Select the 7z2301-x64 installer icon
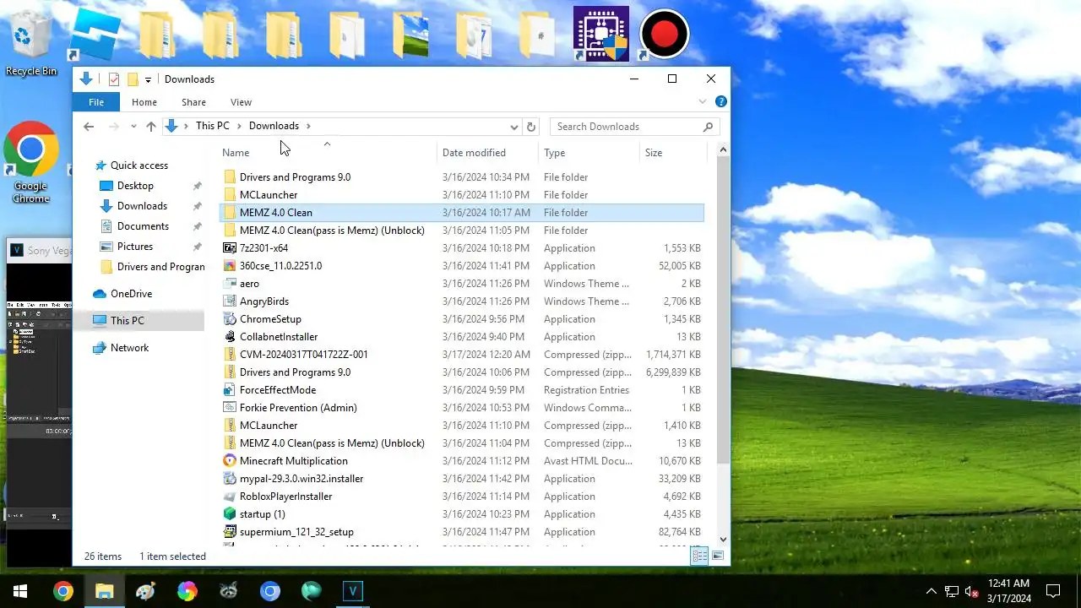The width and height of the screenshot is (1081, 608). [230, 248]
